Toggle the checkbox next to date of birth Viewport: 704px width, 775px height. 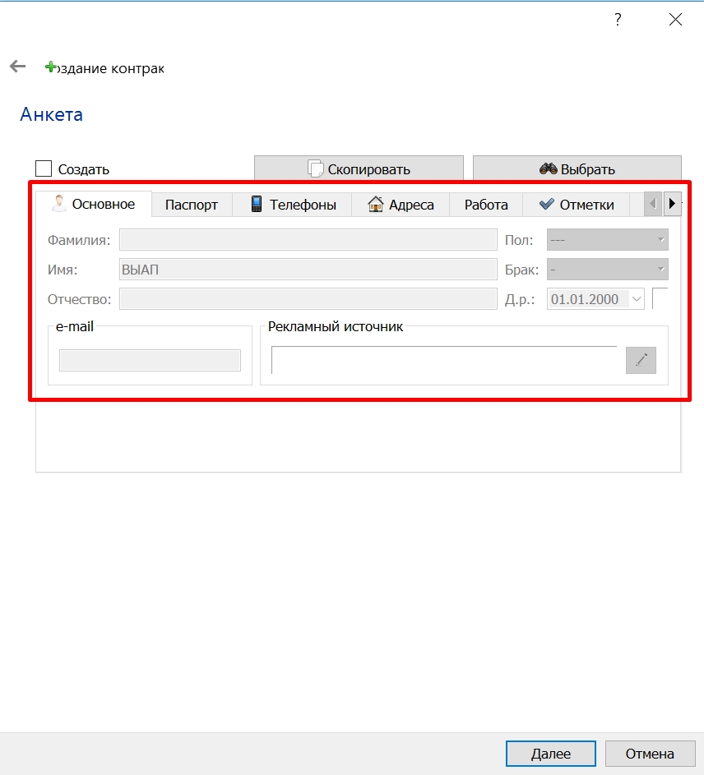[x=660, y=298]
